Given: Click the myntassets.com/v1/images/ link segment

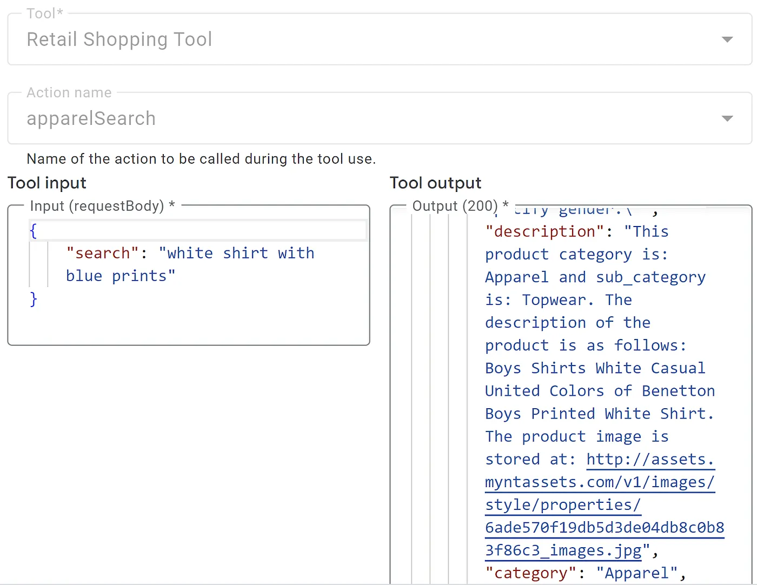Looking at the screenshot, I should coord(600,482).
